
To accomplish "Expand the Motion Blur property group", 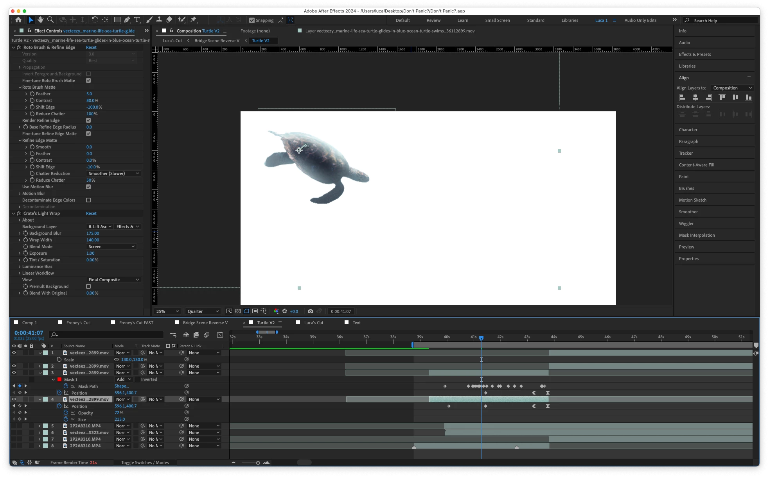I will point(19,193).
